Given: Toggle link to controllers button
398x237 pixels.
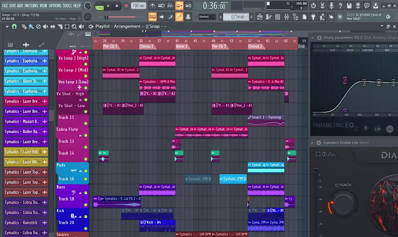Looking at the screenshot, I should click(x=179, y=17).
